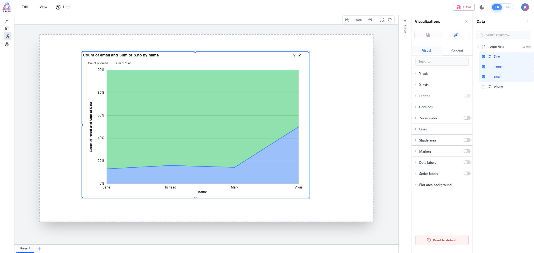Screen dimensions: 534x253
Task: Uncheck the S.no column checkbox
Action: [x=484, y=57]
